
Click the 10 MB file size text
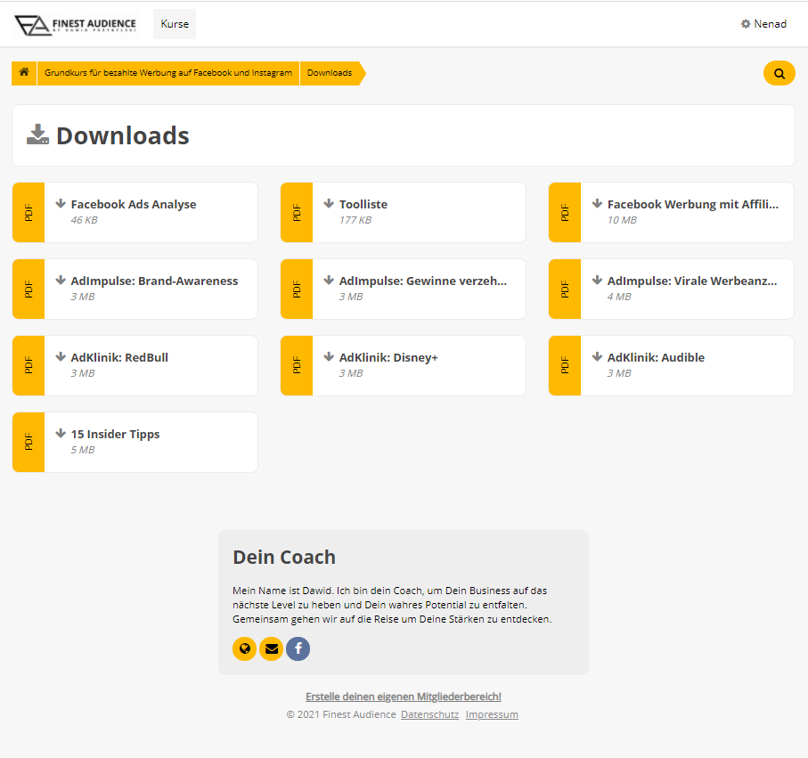(x=622, y=220)
